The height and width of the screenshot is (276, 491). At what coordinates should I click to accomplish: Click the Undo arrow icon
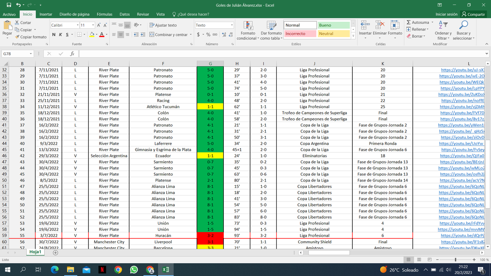click(x=18, y=5)
